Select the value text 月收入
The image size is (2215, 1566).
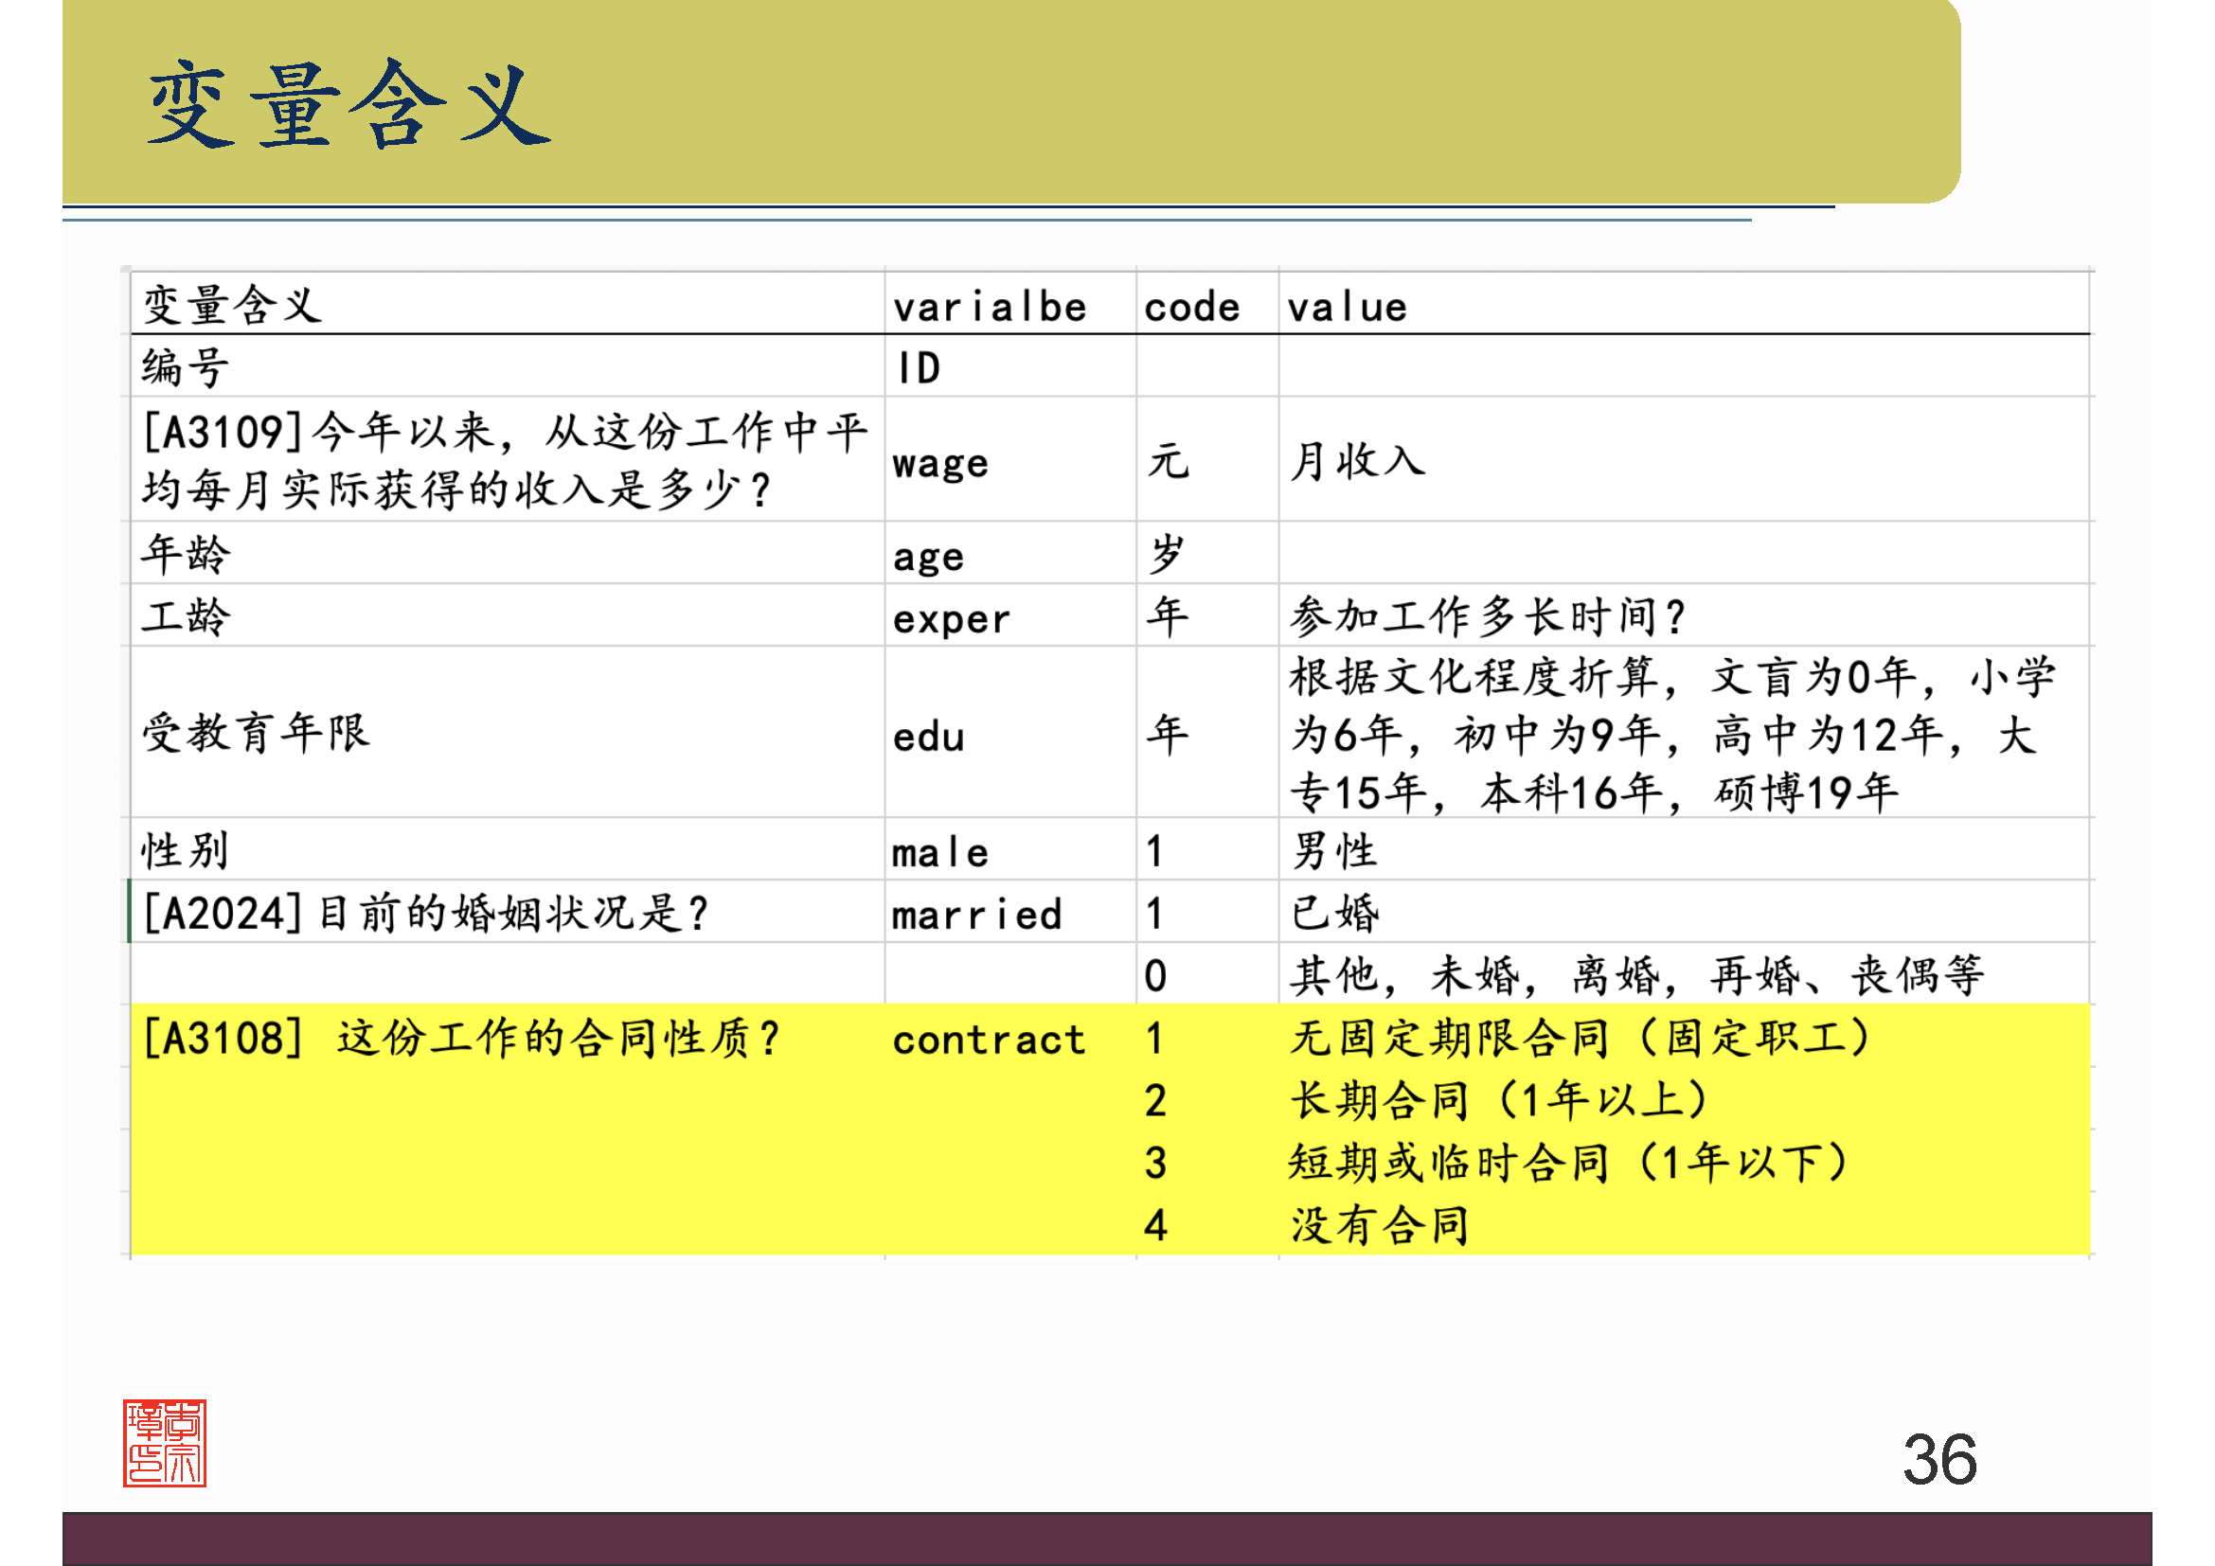[x=1360, y=463]
